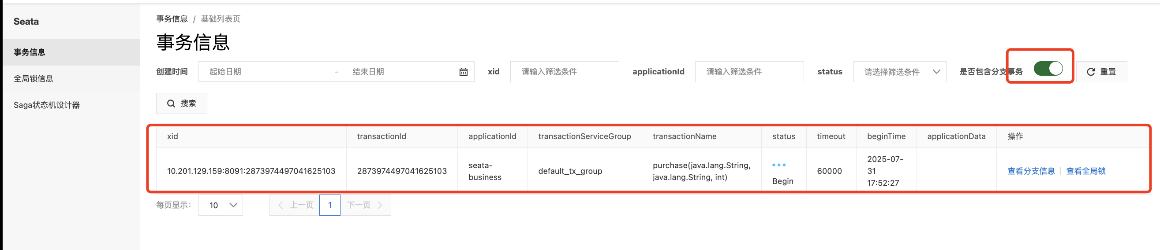
Task: Open 事务信息 in the sidebar
Action: (71, 52)
